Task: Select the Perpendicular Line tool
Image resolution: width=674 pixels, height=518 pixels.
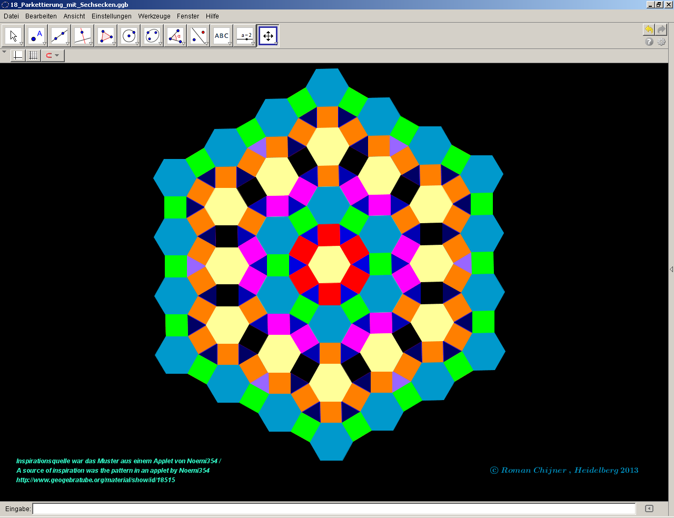Action: click(83, 36)
